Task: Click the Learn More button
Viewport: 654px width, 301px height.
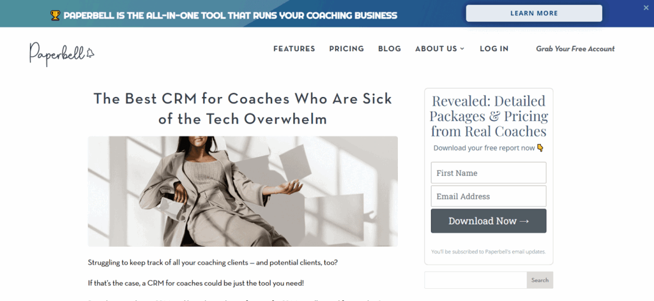Action: click(x=534, y=13)
